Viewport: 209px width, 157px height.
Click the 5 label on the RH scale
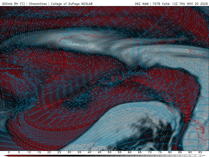pyautogui.click(x=19, y=152)
